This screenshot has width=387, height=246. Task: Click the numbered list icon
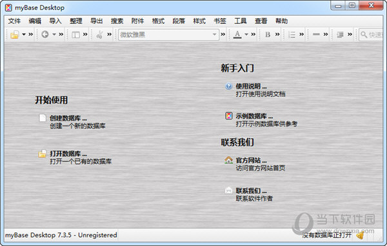click(x=292, y=35)
